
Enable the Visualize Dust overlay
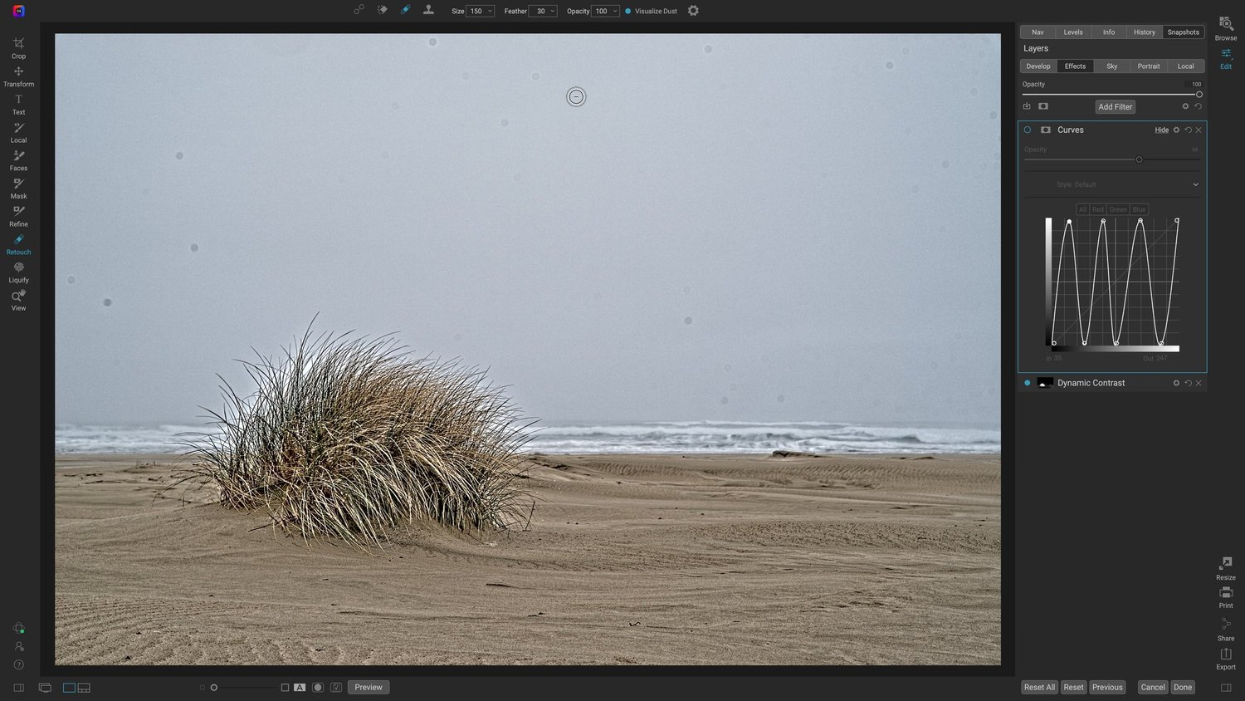[628, 11]
